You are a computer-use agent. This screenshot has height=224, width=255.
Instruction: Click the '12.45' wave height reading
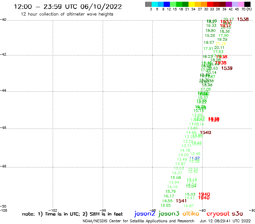pos(195,154)
